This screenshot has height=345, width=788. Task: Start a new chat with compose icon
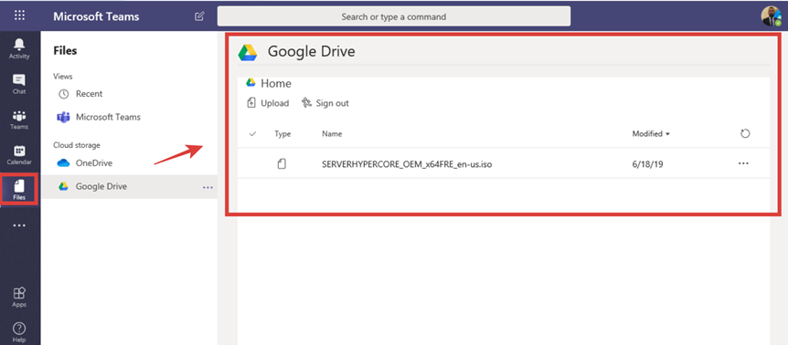click(x=199, y=16)
